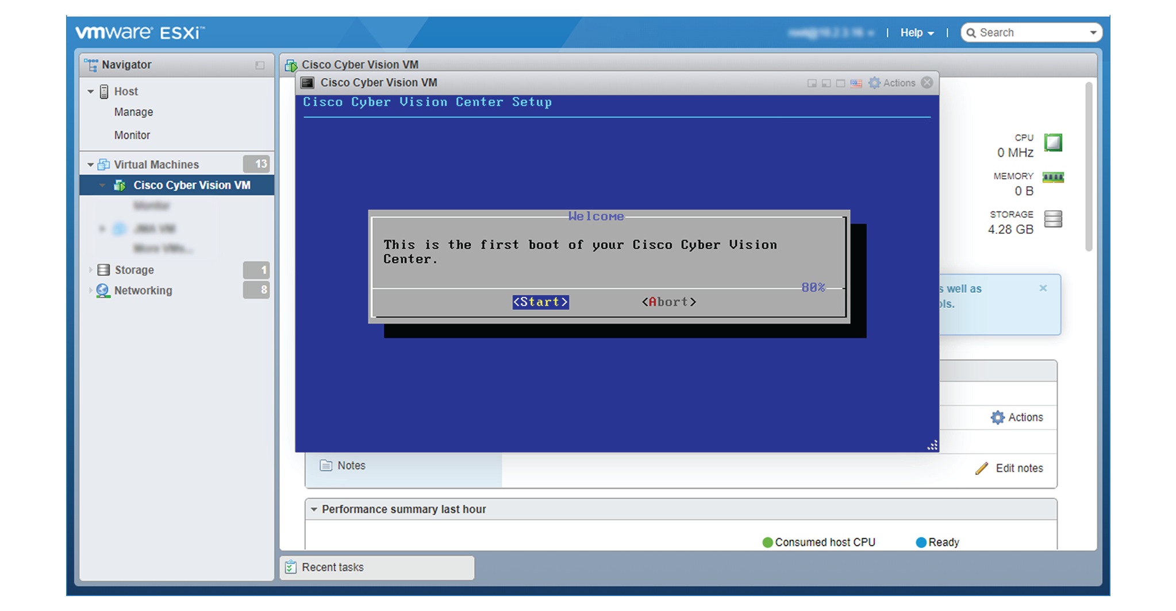1176x611 pixels.
Task: Open the Monitor item under Host
Action: (132, 135)
